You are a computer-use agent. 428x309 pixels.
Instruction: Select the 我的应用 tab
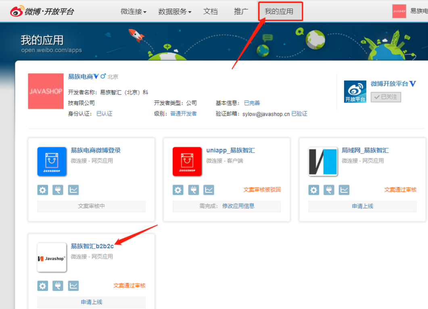(279, 11)
